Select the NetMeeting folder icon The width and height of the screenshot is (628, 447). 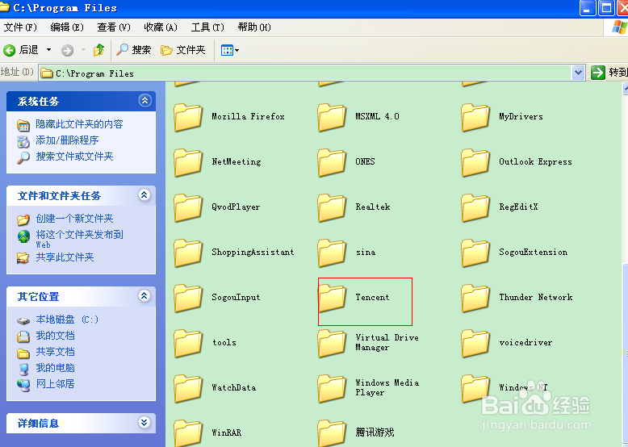click(x=188, y=162)
